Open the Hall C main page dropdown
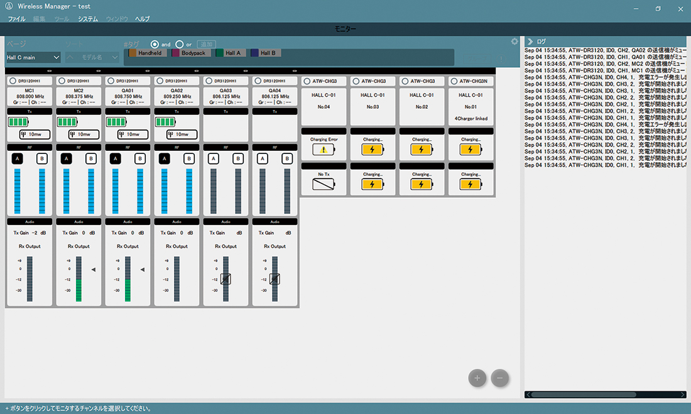This screenshot has width=691, height=414. 33,57
